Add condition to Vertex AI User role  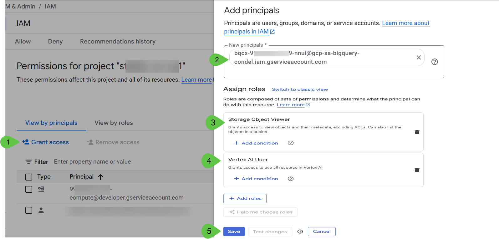coord(256,179)
